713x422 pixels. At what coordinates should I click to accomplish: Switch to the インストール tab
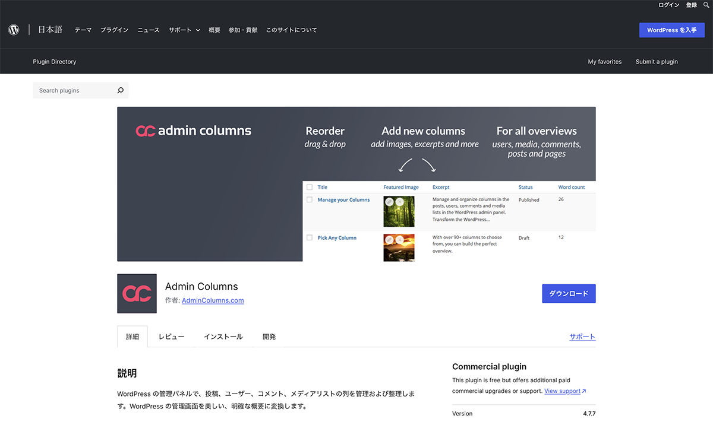click(x=223, y=337)
